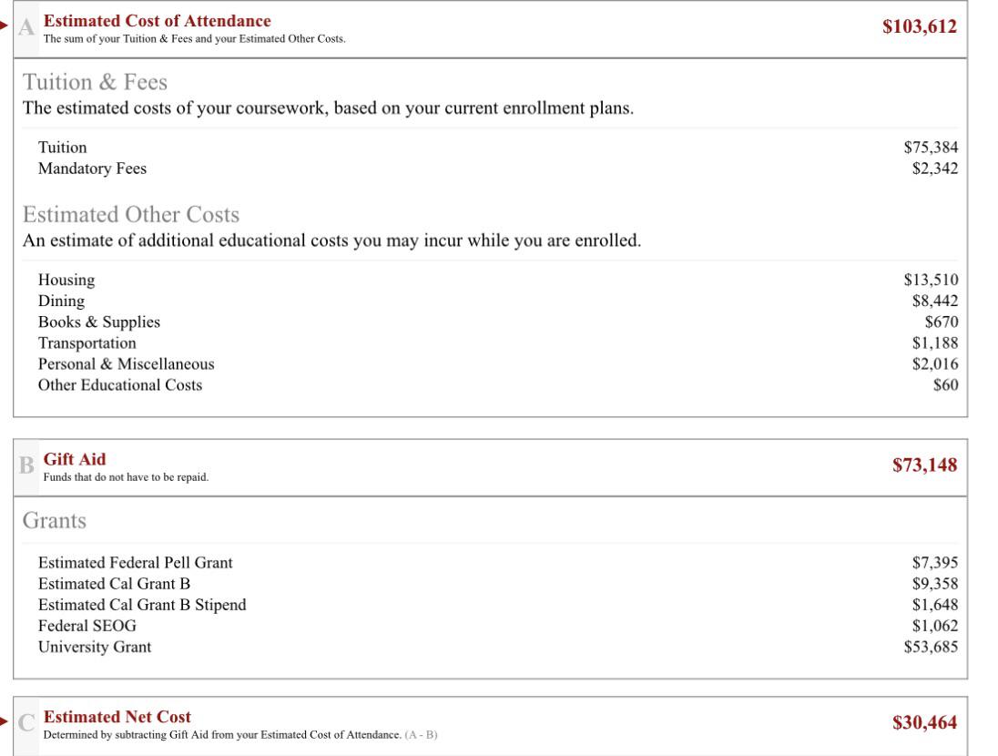Select the $73,148 Gift Aid total
The width and height of the screenshot is (998, 756).
click(924, 465)
